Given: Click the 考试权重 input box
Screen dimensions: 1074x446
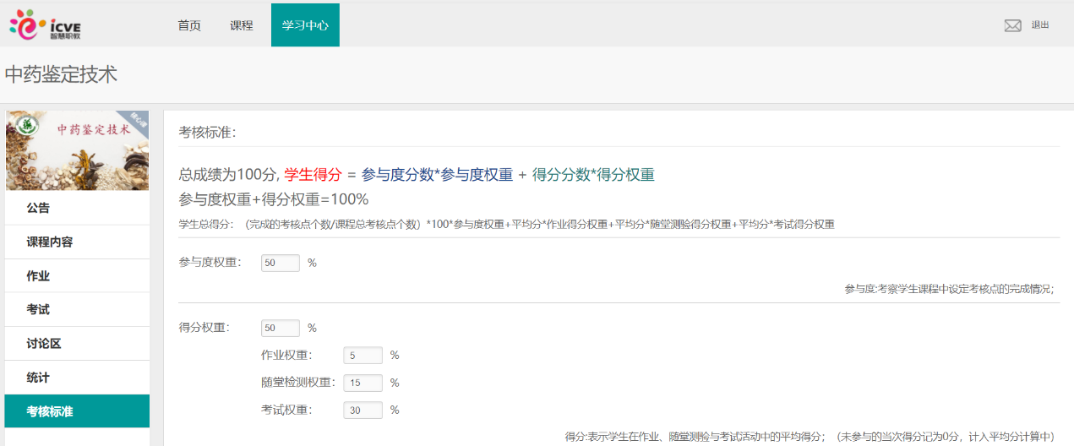Looking at the screenshot, I should click(363, 411).
